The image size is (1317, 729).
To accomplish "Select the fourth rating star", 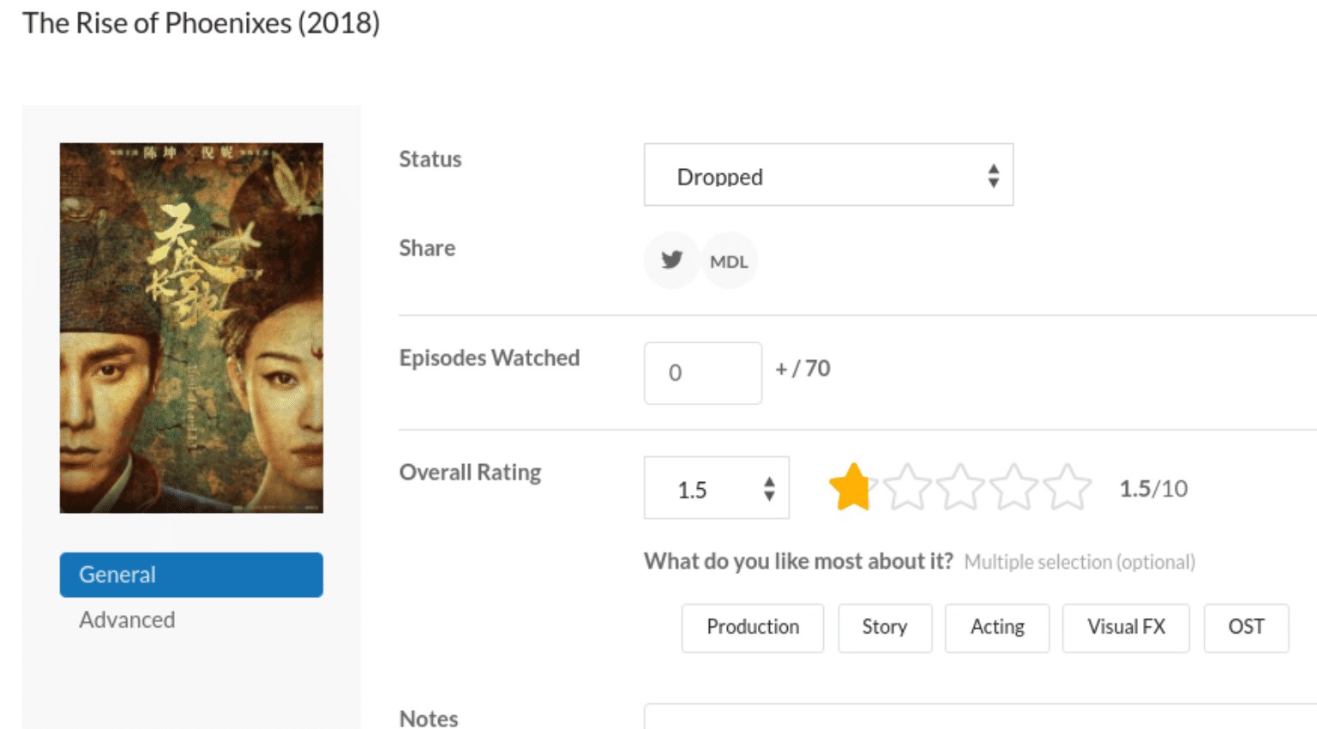I will coord(1013,487).
